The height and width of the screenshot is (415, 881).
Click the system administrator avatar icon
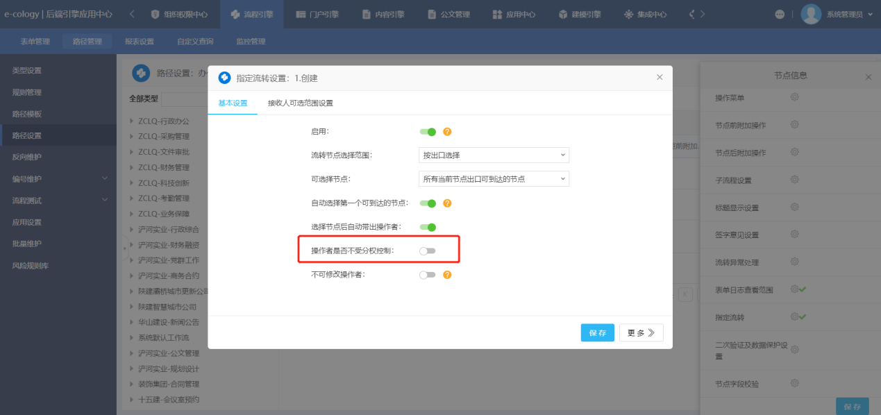[x=811, y=15]
